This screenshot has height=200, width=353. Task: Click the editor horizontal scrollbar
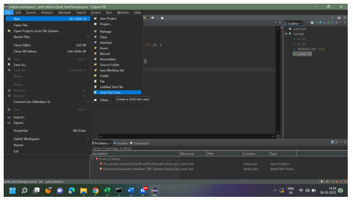[187, 136]
